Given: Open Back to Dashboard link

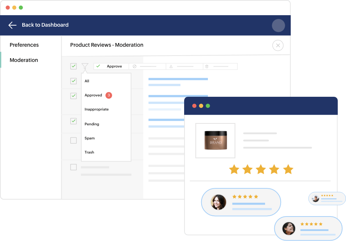Looking at the screenshot, I should click(45, 25).
